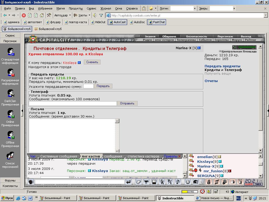The width and height of the screenshot is (269, 202).
Task: Click the P/L icon in chat bar
Action: [x=170, y=182]
